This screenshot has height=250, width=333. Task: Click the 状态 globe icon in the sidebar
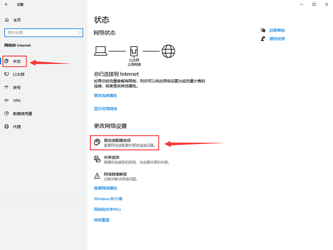(x=6, y=61)
